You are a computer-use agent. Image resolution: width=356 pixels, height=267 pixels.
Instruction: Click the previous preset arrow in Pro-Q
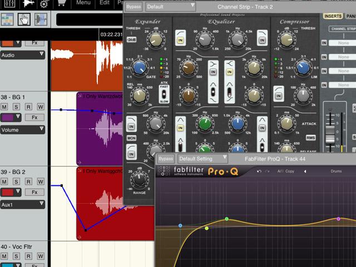305,171
